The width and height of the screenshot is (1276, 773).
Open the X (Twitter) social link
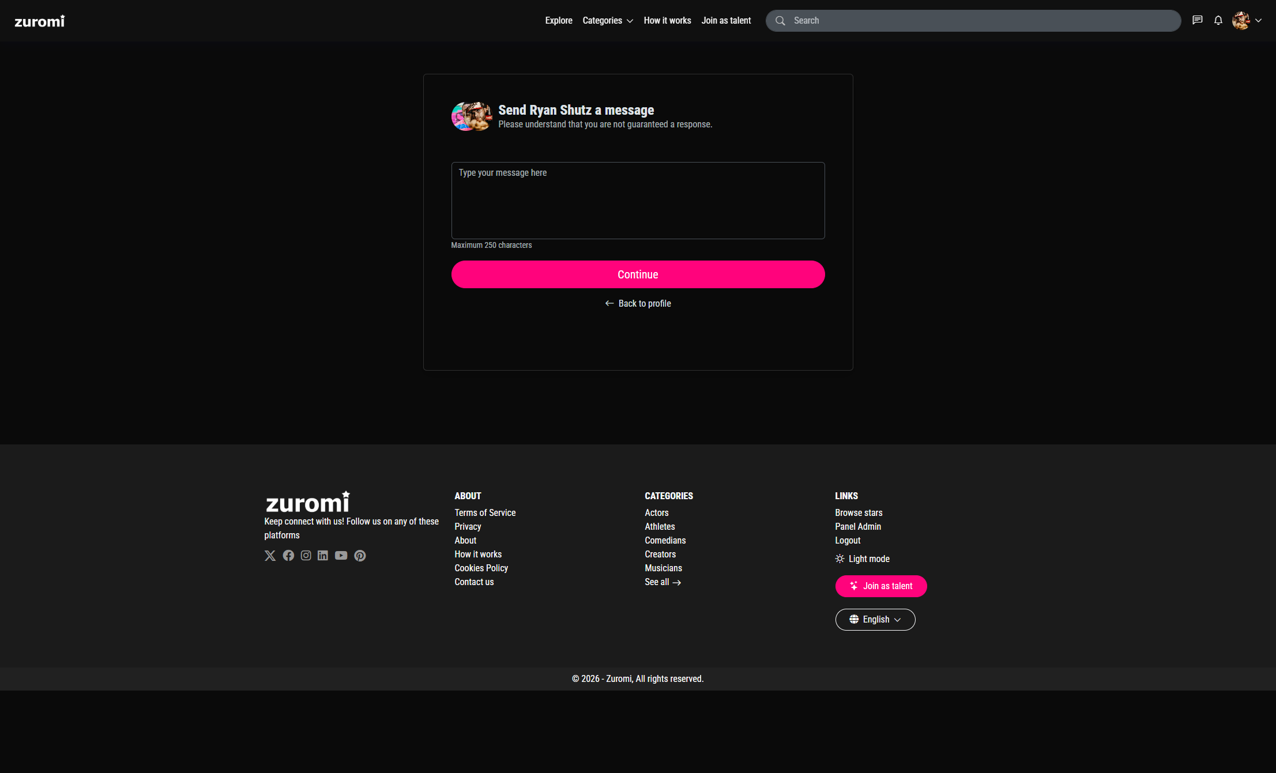pos(270,555)
